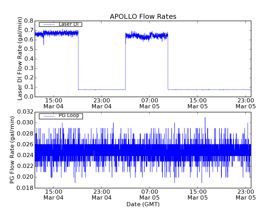Click the blue line sample in Laser DI legend

pos(49,24)
